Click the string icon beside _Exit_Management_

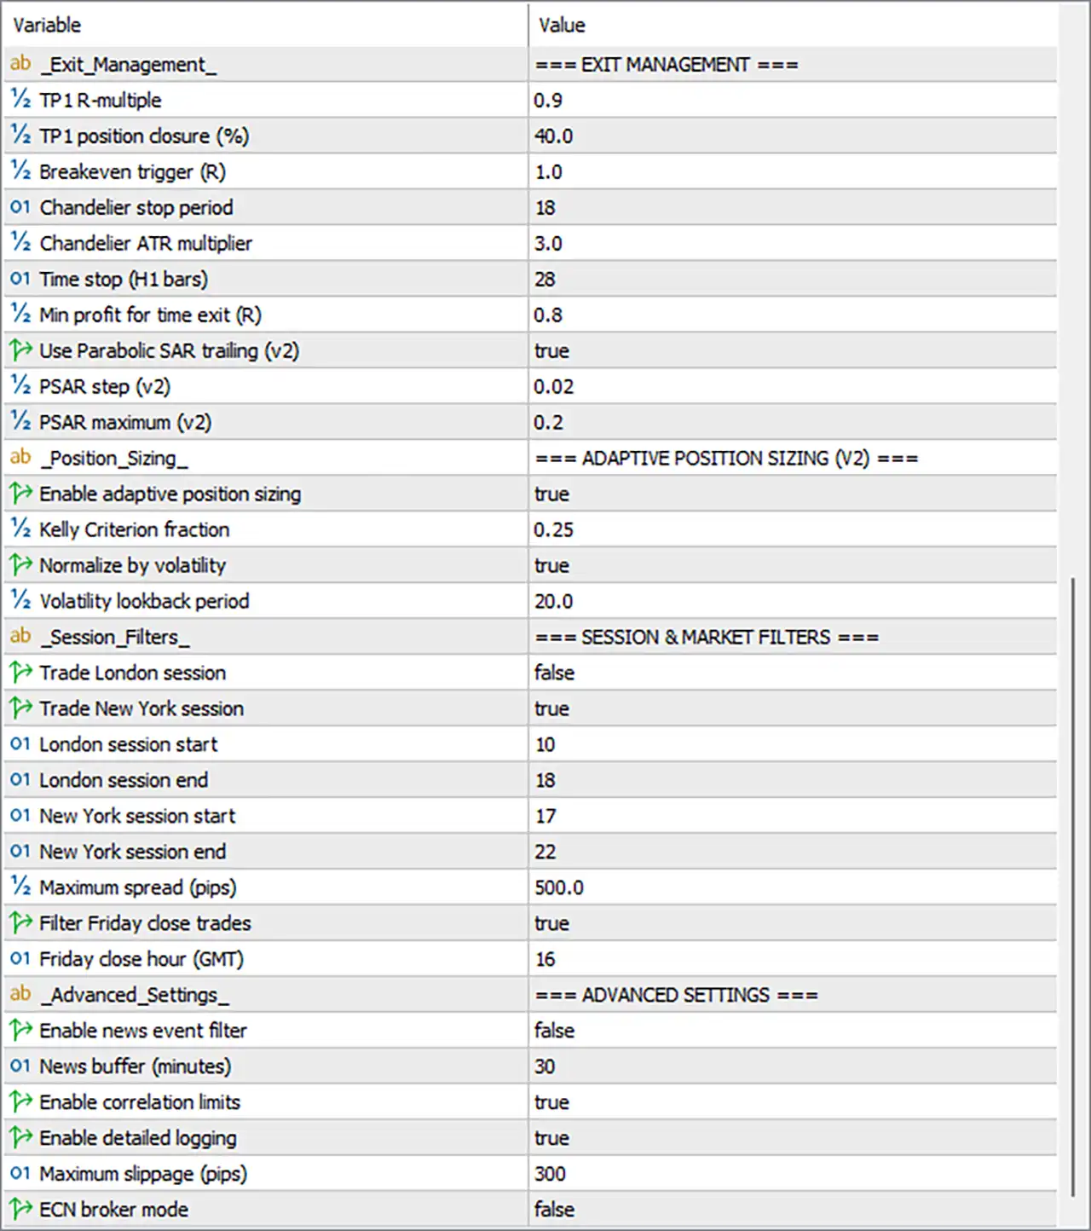point(20,64)
